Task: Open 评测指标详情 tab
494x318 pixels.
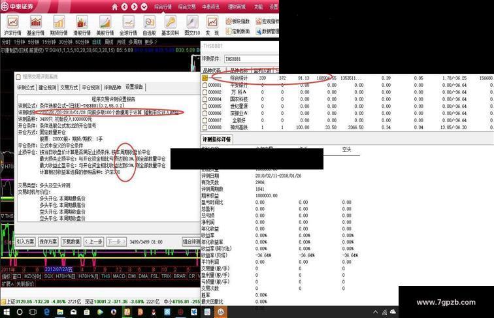Action: pos(217,139)
